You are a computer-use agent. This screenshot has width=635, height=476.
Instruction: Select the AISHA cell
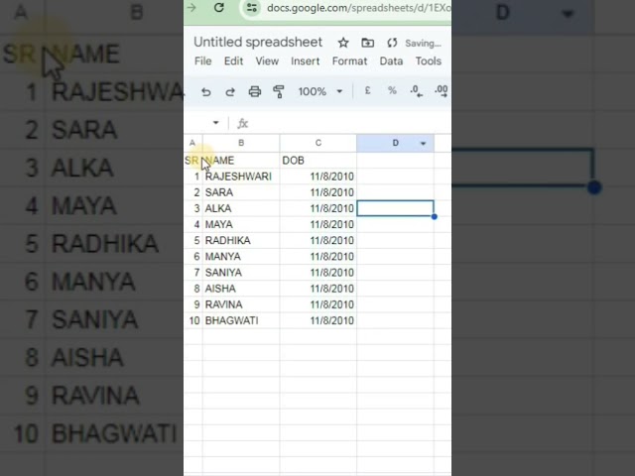(x=241, y=289)
